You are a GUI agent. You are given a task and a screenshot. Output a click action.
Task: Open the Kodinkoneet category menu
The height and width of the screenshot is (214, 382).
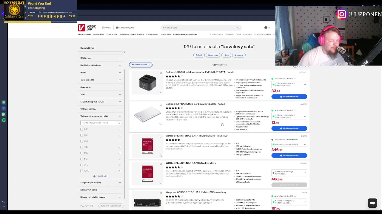tap(152, 34)
